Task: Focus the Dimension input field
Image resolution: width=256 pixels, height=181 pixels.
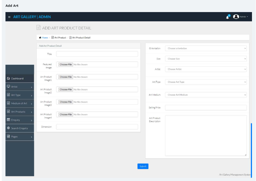Action: point(97,127)
